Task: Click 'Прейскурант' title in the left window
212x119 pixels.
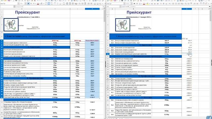Action: point(27,12)
